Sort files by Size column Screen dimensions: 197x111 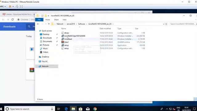137,29
